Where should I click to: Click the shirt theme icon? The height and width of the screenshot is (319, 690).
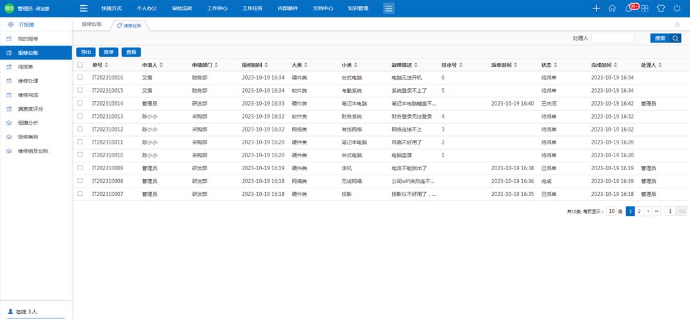pos(660,8)
